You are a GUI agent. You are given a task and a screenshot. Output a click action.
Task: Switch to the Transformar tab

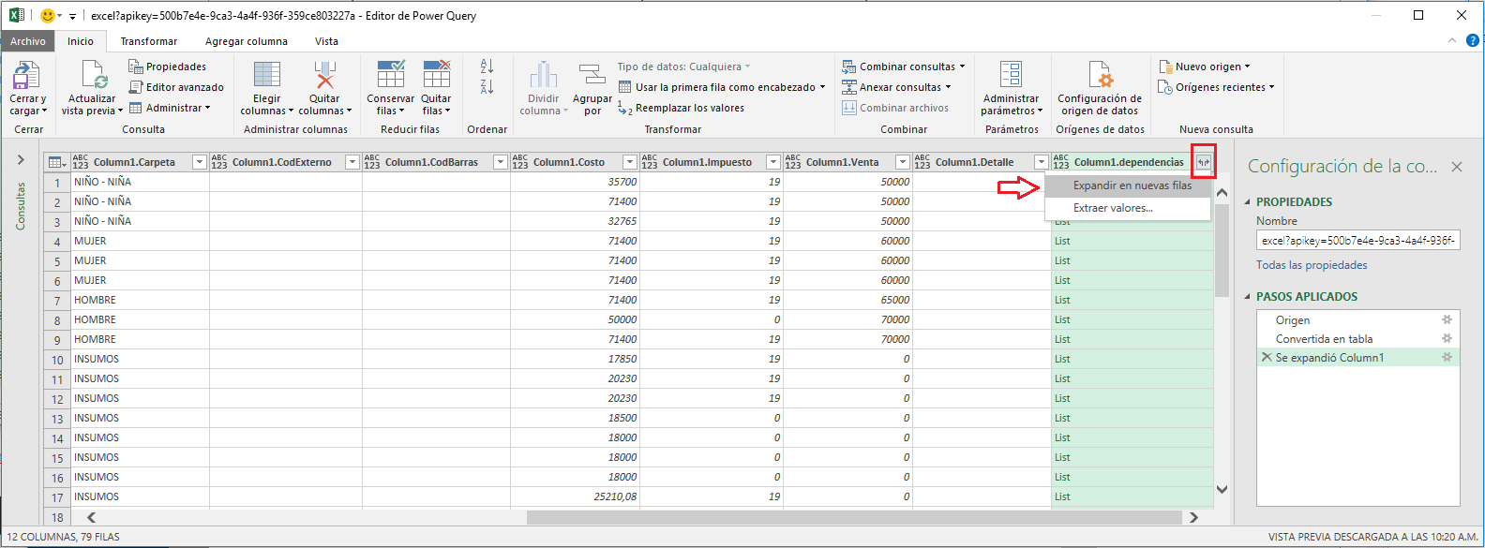(x=148, y=41)
